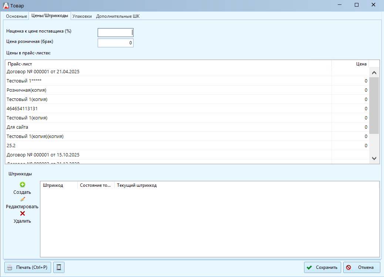Screen dimensions: 384x277
Task: Click the Цена column header
Action: [x=350, y=64]
